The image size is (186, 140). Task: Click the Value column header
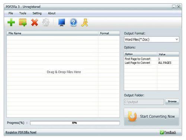(168, 54)
